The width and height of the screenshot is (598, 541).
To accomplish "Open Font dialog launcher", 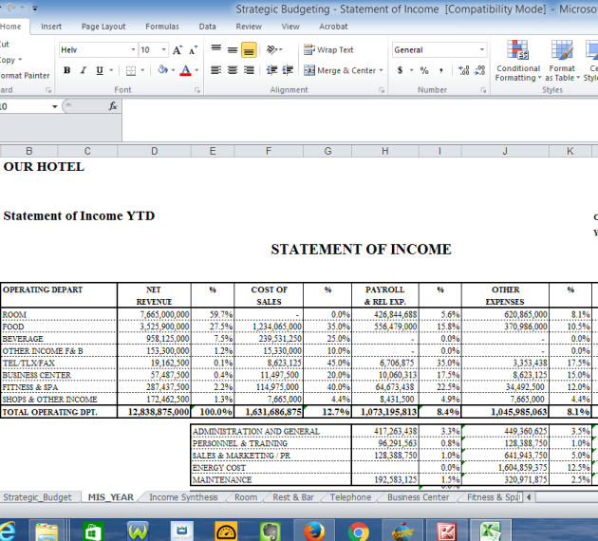I will [197, 90].
